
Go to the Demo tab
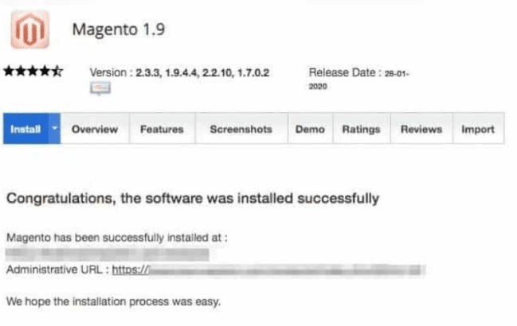coord(310,129)
